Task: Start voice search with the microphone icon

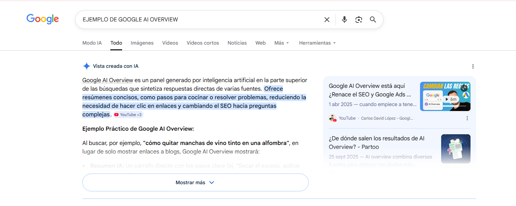Action: click(344, 20)
